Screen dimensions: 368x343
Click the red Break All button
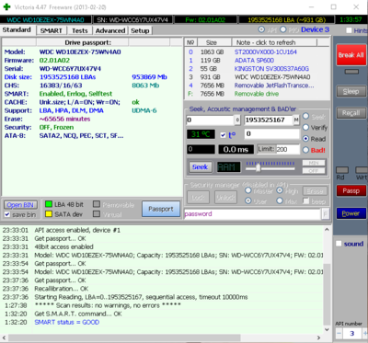point(351,55)
